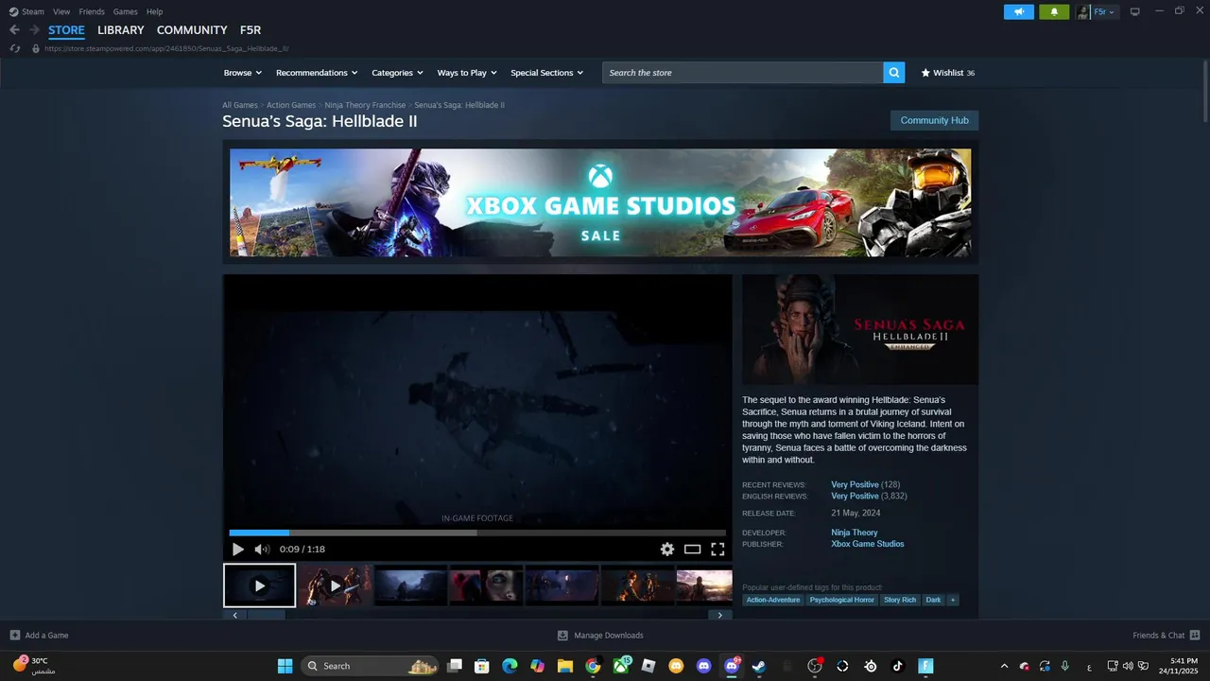Open the Wishlist link
The image size is (1210, 681).
[947, 73]
